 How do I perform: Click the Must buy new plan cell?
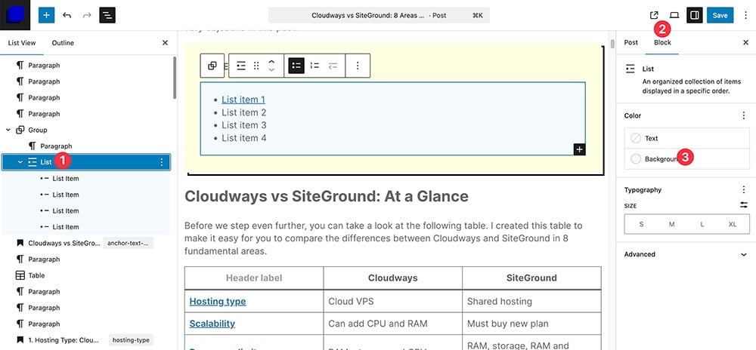[x=531, y=324]
